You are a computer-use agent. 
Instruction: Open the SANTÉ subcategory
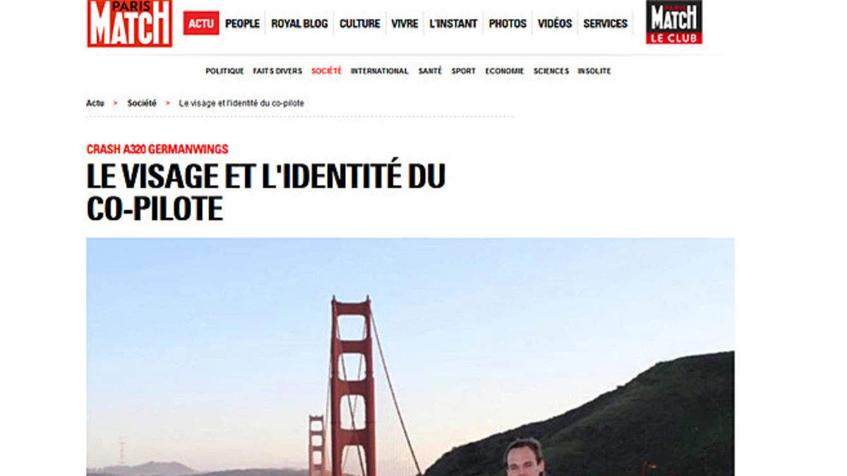(430, 71)
